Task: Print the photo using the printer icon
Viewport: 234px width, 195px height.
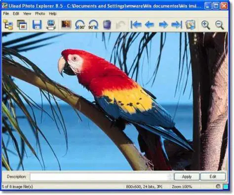Action: (51, 25)
